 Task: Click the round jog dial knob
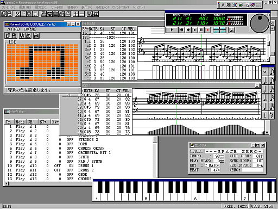coord(260,23)
